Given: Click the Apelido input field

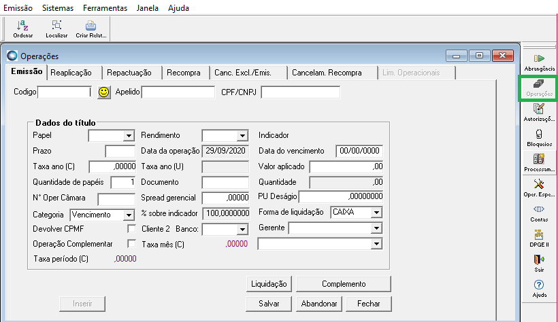Looking at the screenshot, I should [x=178, y=92].
